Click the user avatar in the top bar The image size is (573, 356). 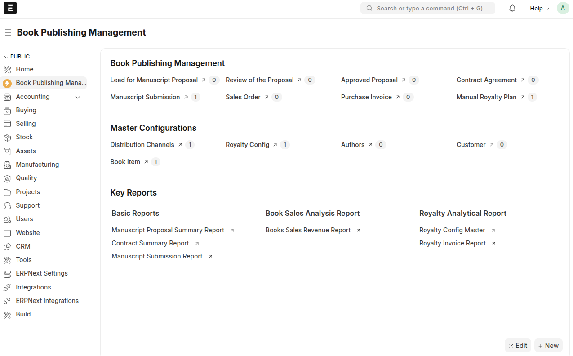point(563,8)
